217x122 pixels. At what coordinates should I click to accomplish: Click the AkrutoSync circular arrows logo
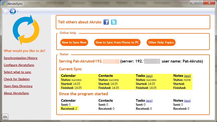(26, 30)
